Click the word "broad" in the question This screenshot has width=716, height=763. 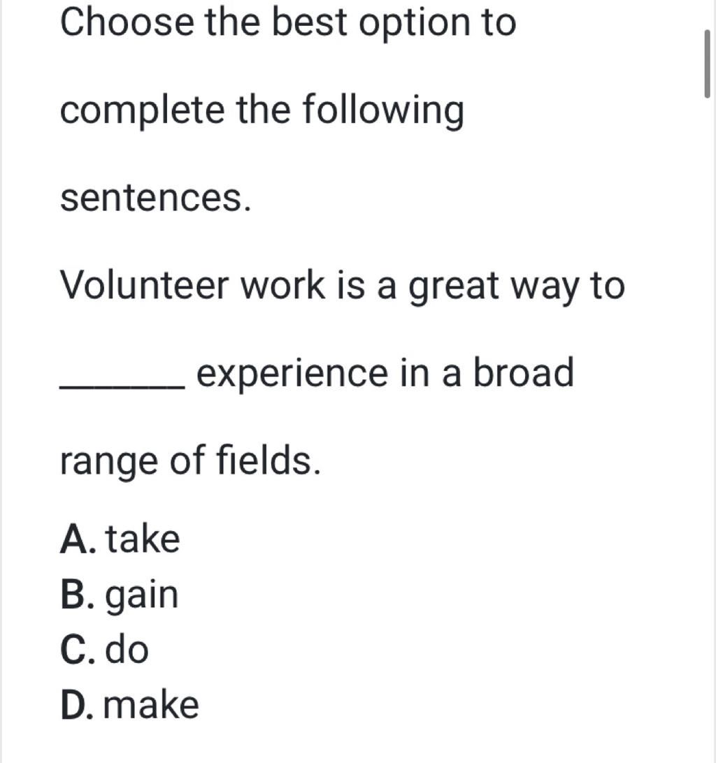(x=524, y=372)
